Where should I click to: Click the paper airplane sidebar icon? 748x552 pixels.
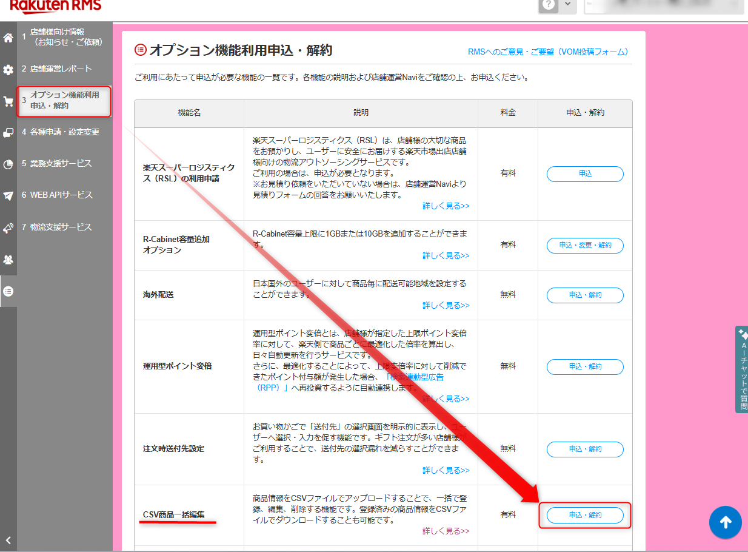point(8,196)
